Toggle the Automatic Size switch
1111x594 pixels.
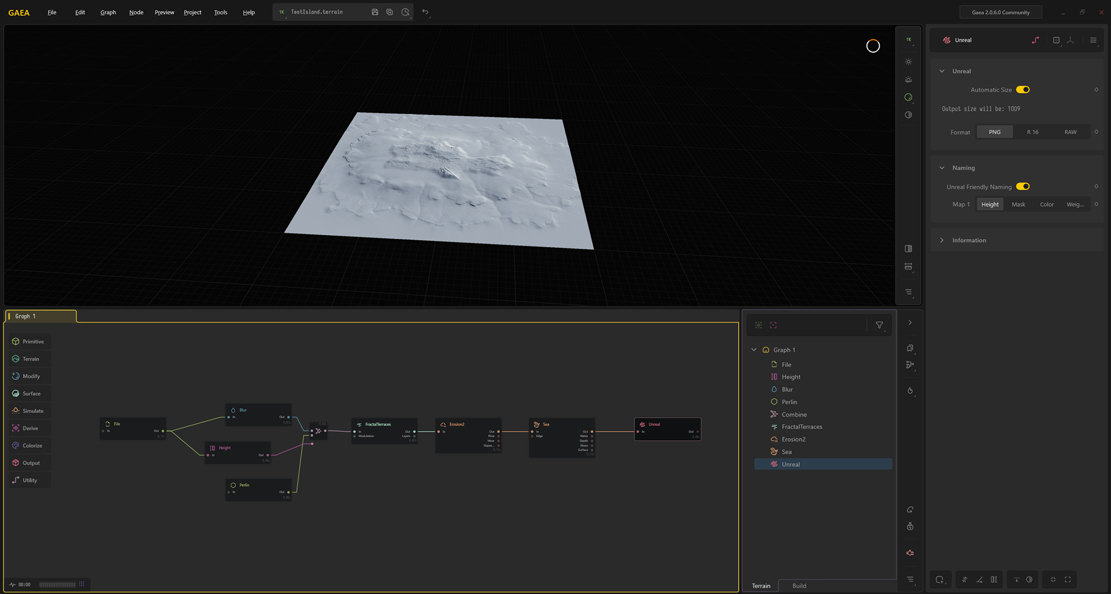tap(1022, 90)
